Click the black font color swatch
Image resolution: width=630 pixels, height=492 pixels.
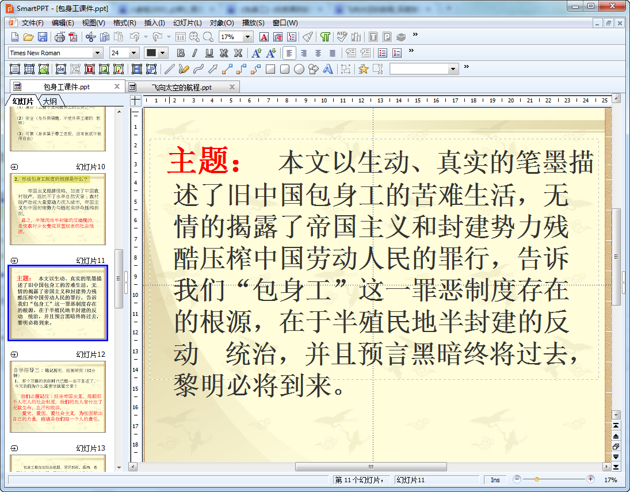[x=151, y=53]
